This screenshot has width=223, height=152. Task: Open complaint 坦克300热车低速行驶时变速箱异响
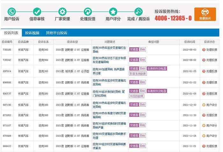point(109,115)
